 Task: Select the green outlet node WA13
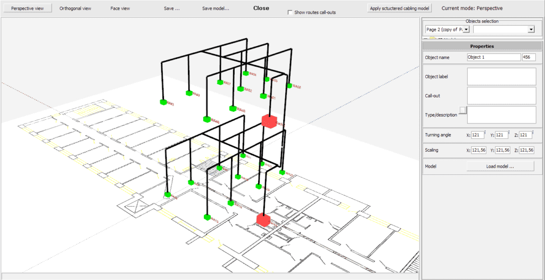pos(206,217)
